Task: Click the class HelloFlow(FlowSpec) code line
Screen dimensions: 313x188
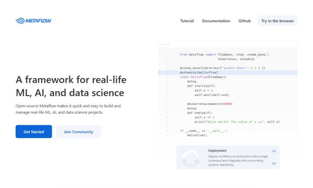Action: 203,77
